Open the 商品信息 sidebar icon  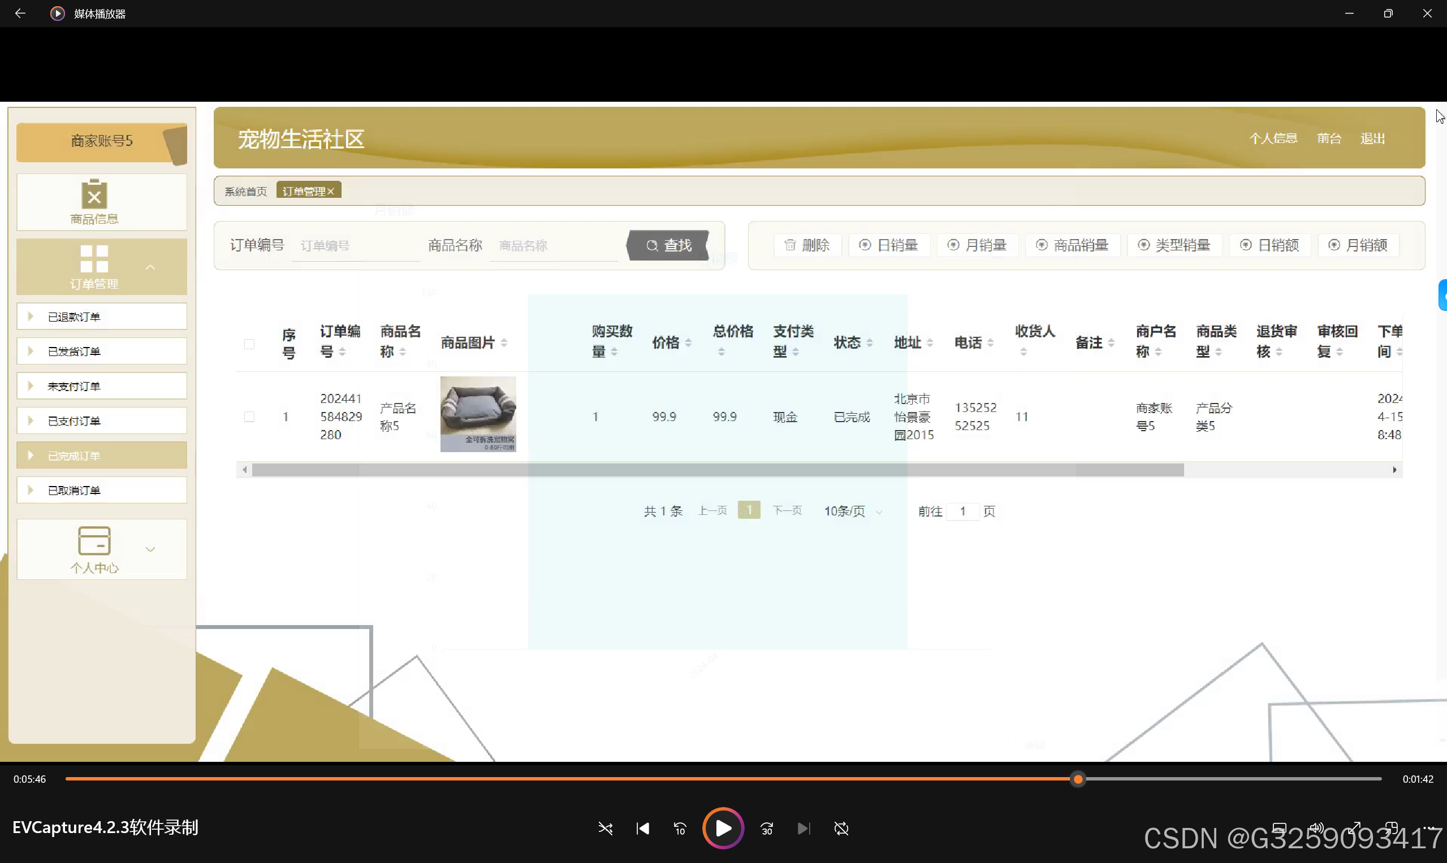[94, 194]
